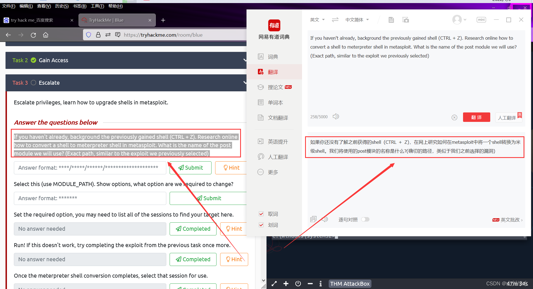
Task: Toggle AttackBox fullscreen view
Action: (274, 283)
